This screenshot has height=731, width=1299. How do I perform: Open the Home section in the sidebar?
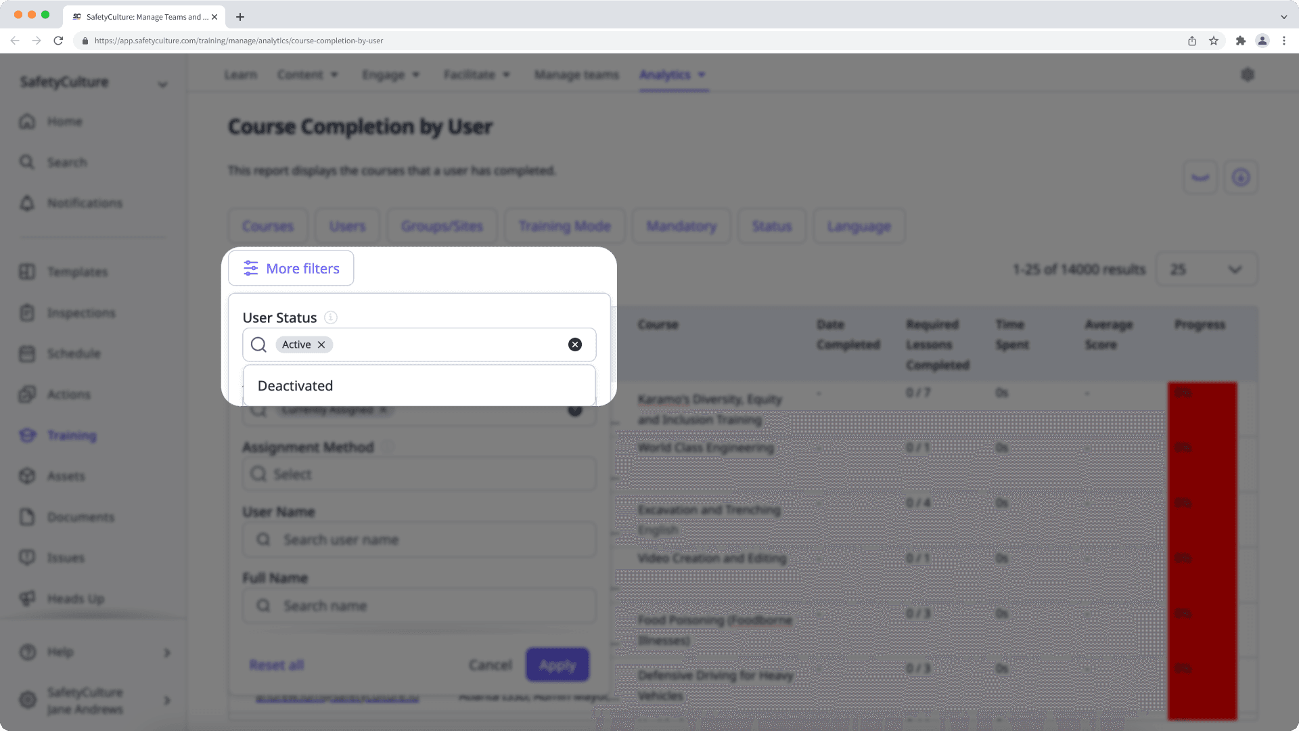pos(64,121)
